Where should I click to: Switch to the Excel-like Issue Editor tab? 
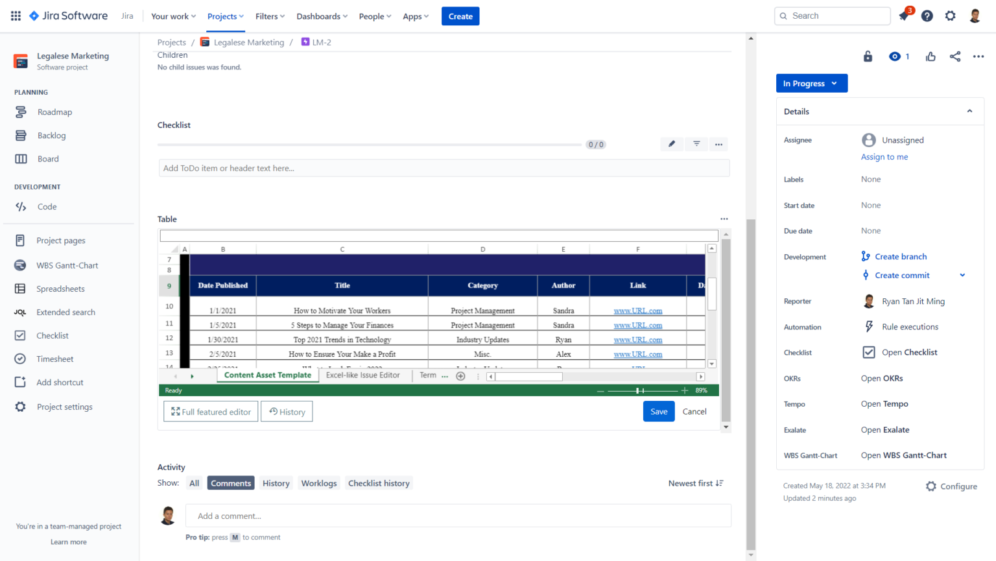coord(364,375)
